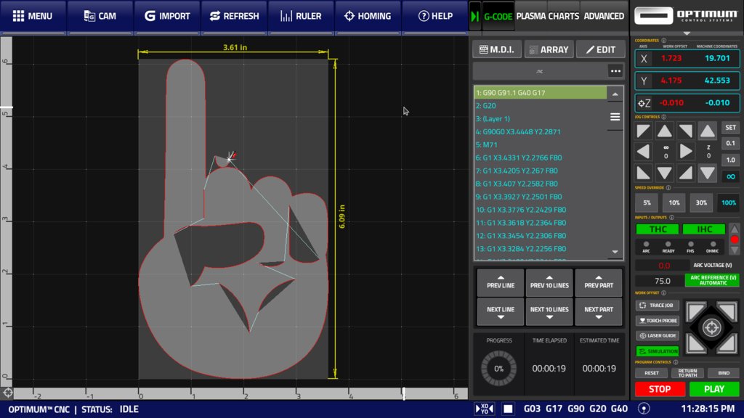
Task: Set speed override to 5%
Action: point(647,203)
